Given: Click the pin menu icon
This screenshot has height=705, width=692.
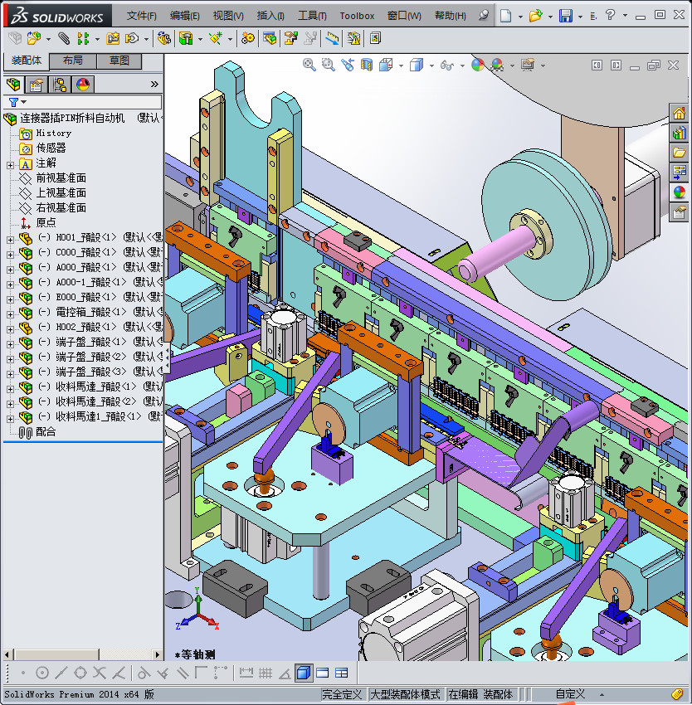Looking at the screenshot, I should coord(484,15).
